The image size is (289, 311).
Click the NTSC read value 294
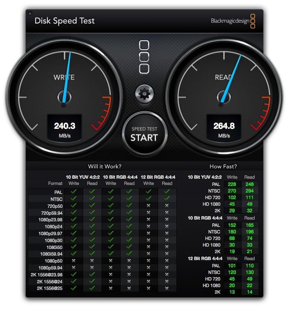tap(249, 190)
